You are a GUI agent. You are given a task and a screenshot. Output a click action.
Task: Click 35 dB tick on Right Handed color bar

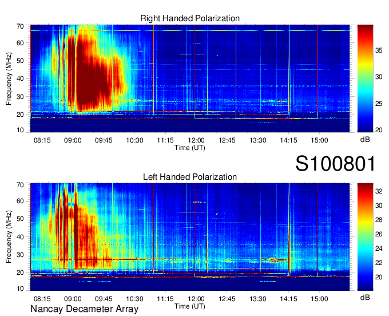(379, 50)
